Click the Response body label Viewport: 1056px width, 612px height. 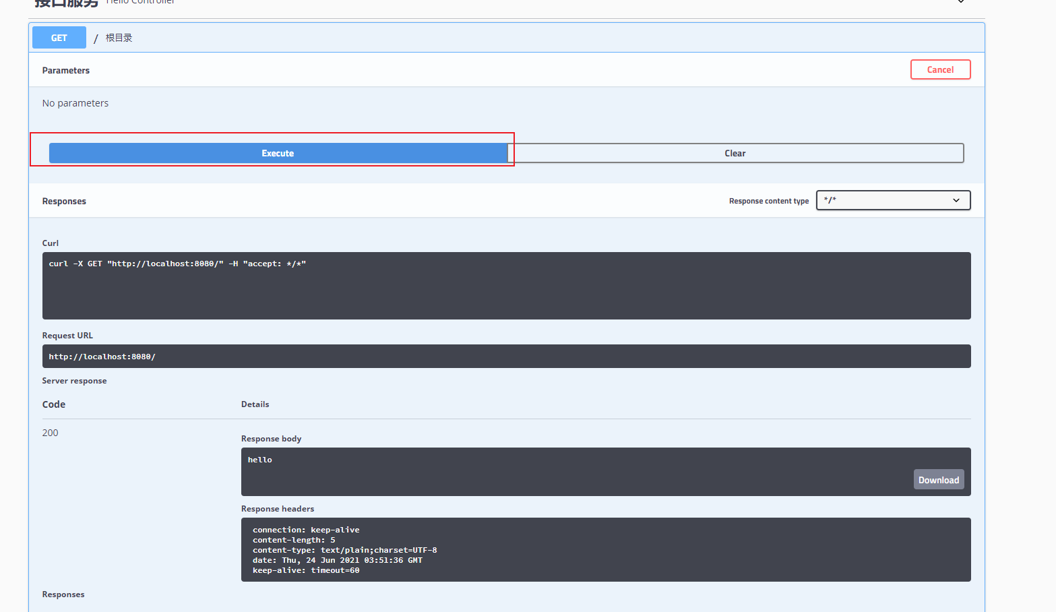[x=271, y=439]
